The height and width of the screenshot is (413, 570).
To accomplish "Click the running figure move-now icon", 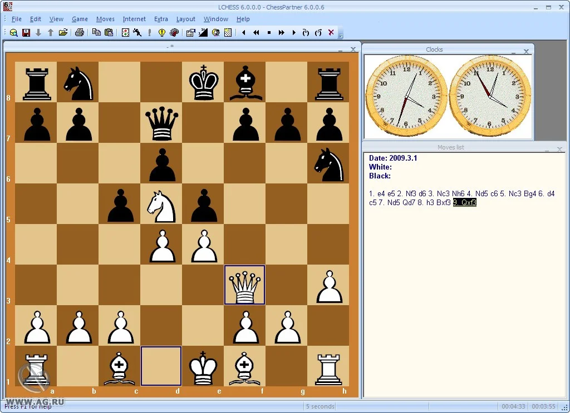I will coord(137,33).
